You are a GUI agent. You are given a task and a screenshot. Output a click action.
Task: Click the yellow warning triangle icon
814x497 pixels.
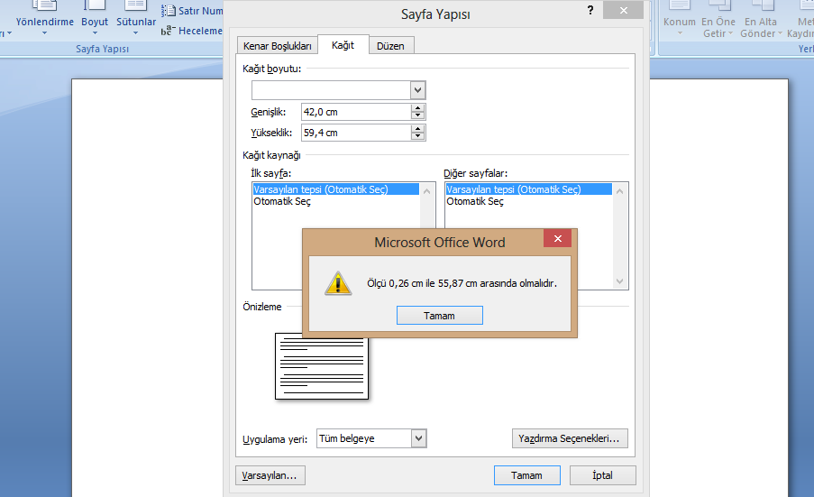[339, 283]
